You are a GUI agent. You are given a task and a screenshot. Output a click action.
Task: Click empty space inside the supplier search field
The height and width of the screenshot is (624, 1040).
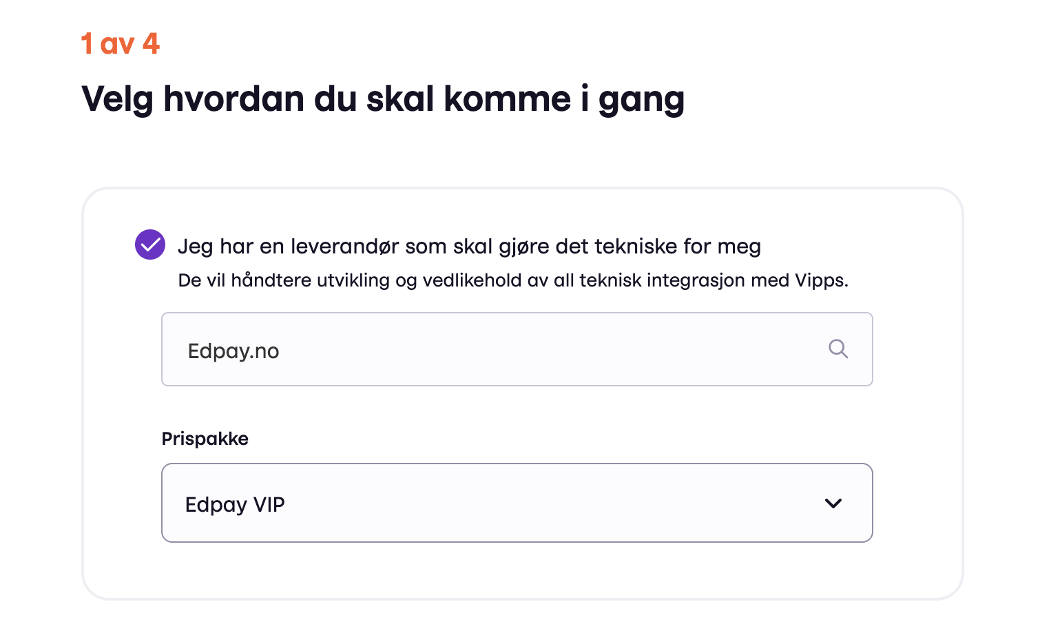click(551, 349)
